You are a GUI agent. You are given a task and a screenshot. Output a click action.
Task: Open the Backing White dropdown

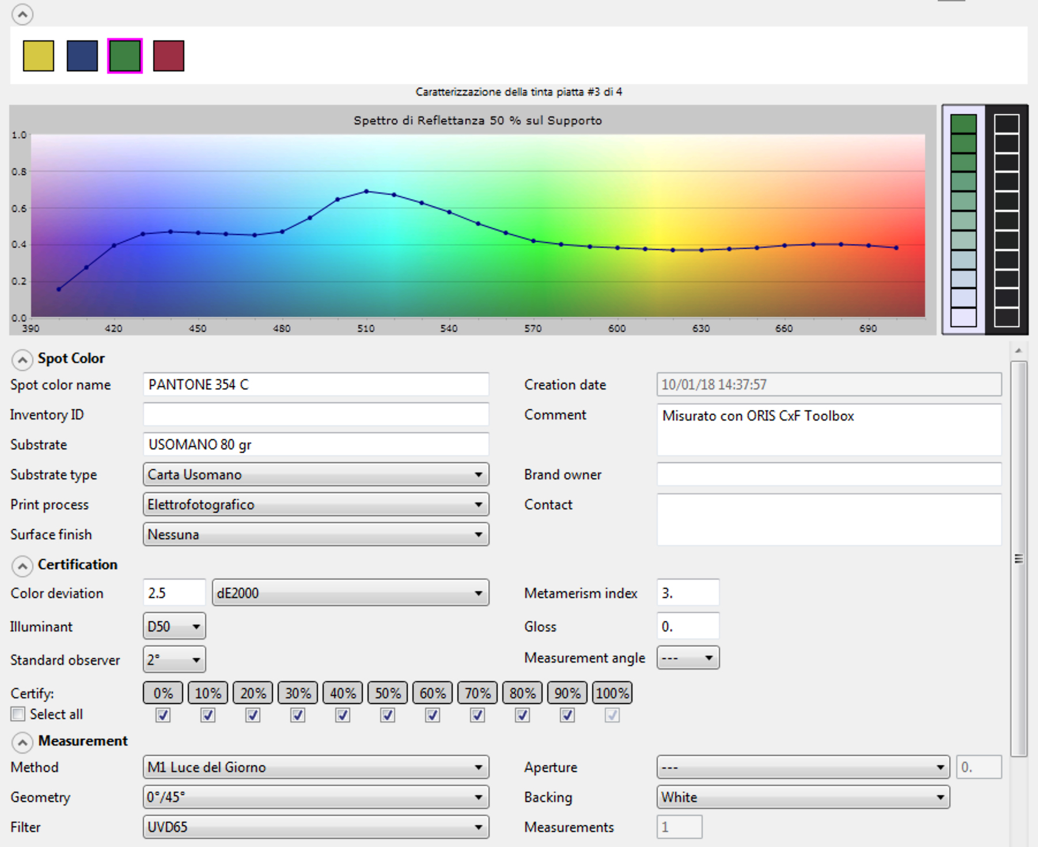(803, 797)
